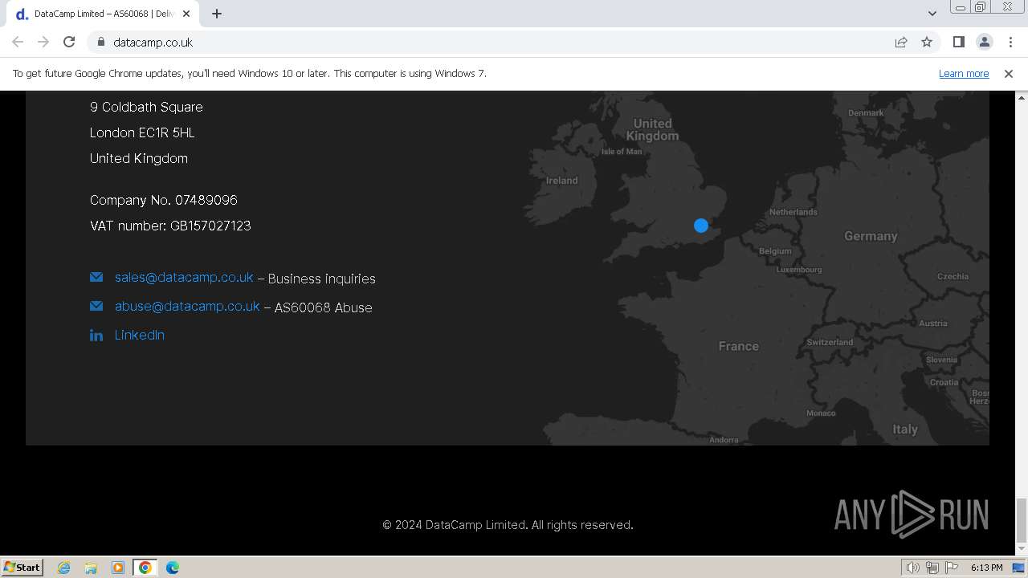Open a new browser tab
Image resolution: width=1028 pixels, height=578 pixels.
tap(216, 14)
